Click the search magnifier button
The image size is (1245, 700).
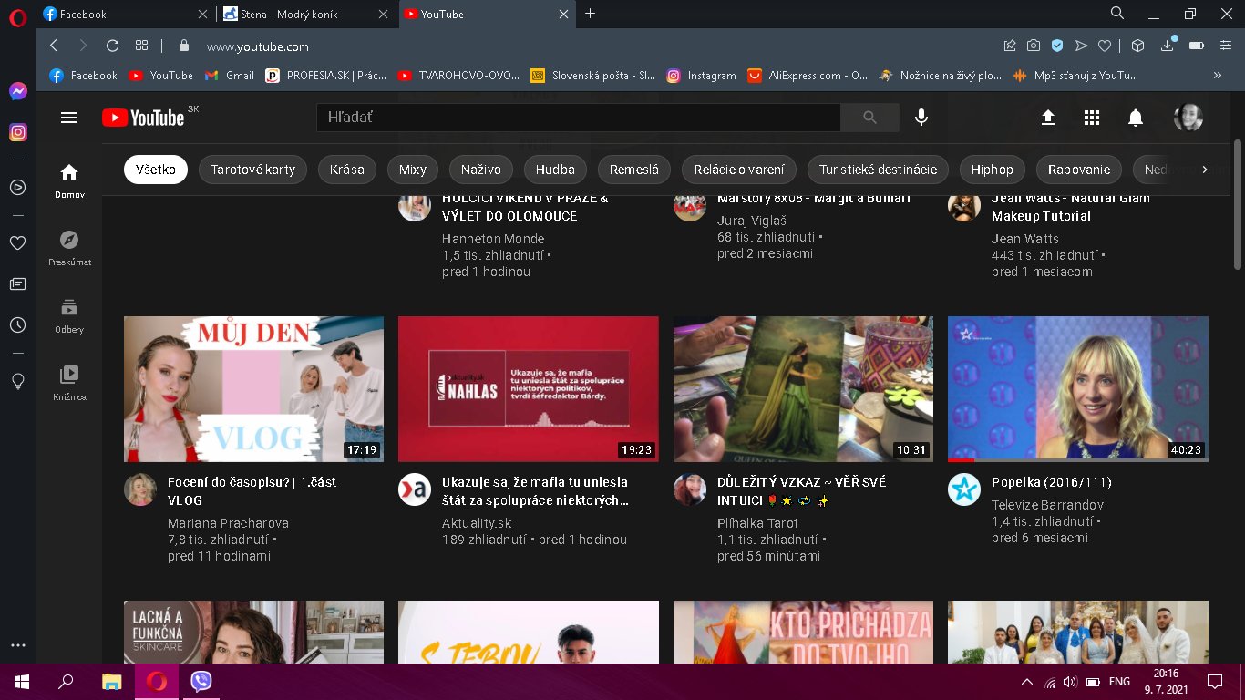click(869, 118)
